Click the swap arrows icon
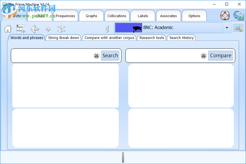 tap(61, 29)
